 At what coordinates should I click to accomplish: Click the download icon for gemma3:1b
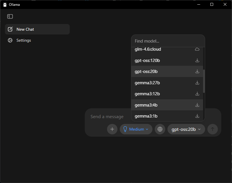pyautogui.click(x=197, y=116)
